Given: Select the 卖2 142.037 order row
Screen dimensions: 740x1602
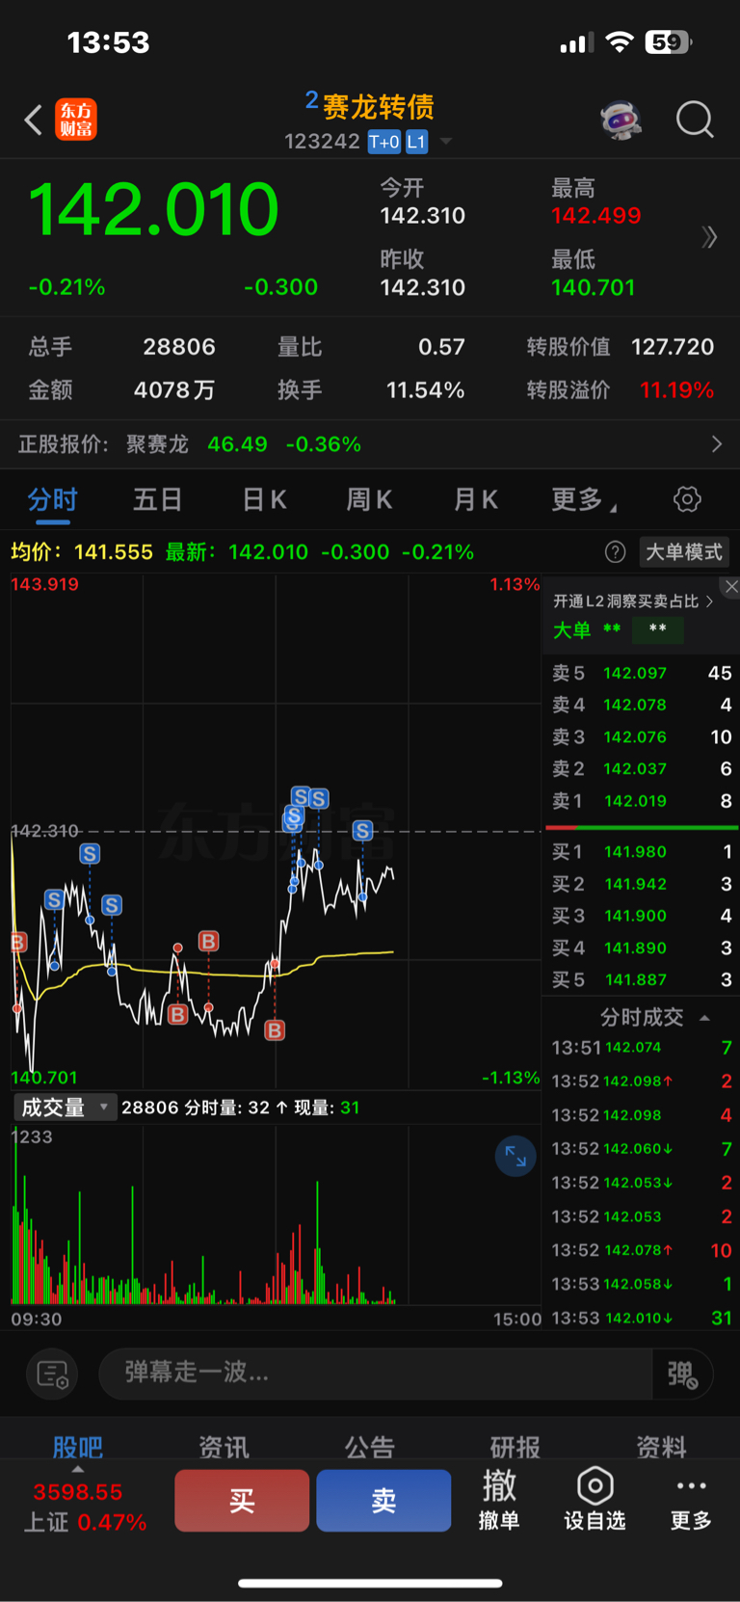Looking at the screenshot, I should pyautogui.click(x=642, y=768).
